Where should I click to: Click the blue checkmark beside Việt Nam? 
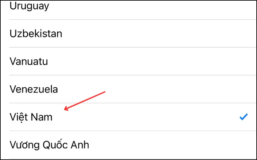[244, 117]
